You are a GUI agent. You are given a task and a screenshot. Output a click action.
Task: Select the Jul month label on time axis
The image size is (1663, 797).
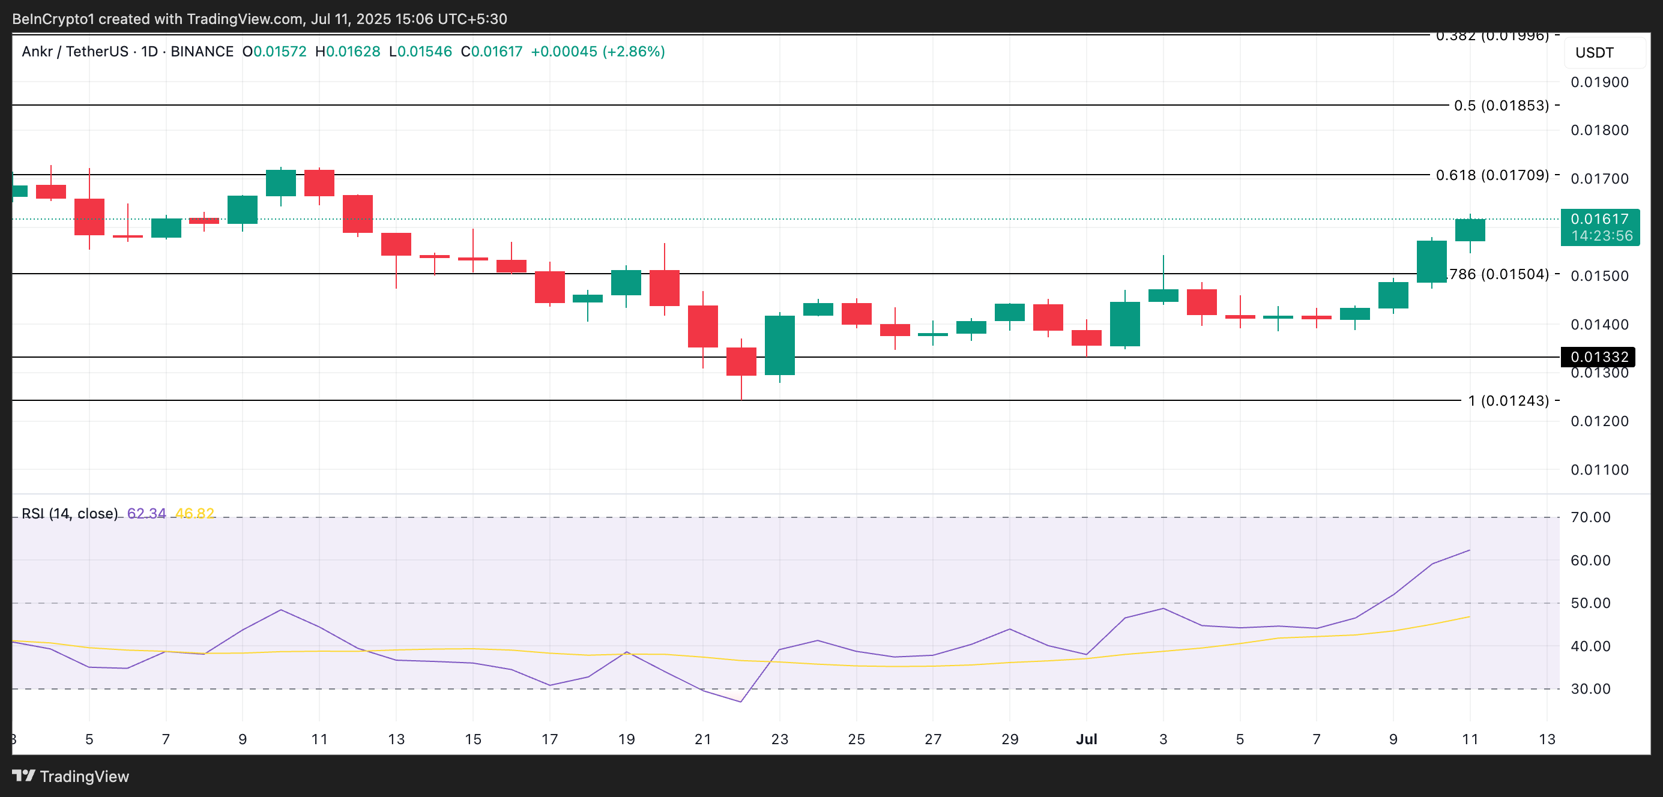[x=1088, y=740]
